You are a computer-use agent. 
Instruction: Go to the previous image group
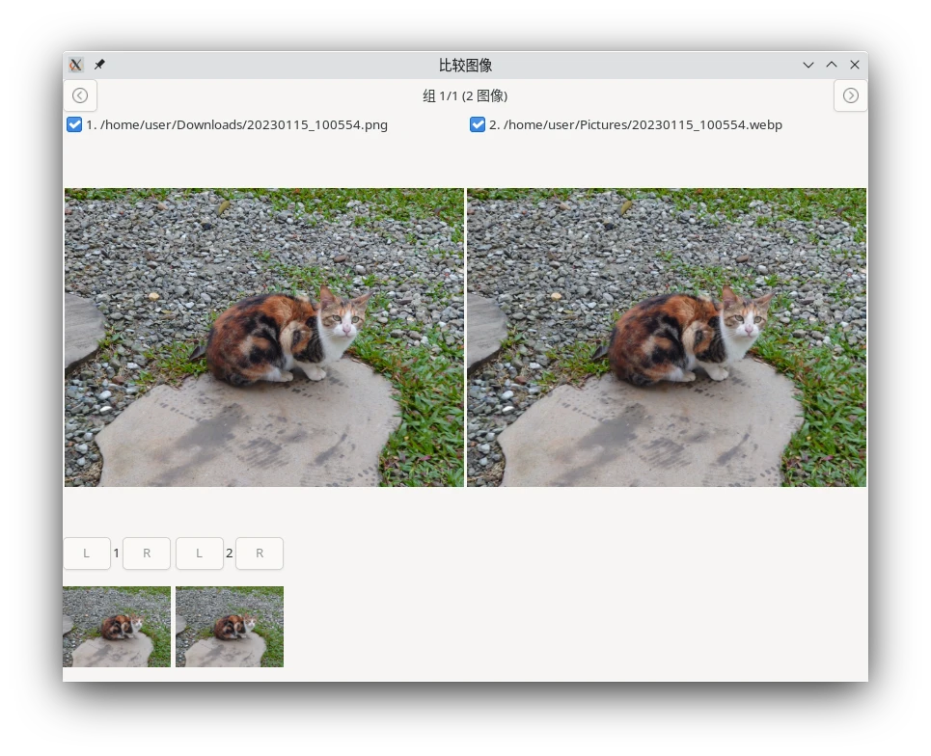click(x=80, y=95)
